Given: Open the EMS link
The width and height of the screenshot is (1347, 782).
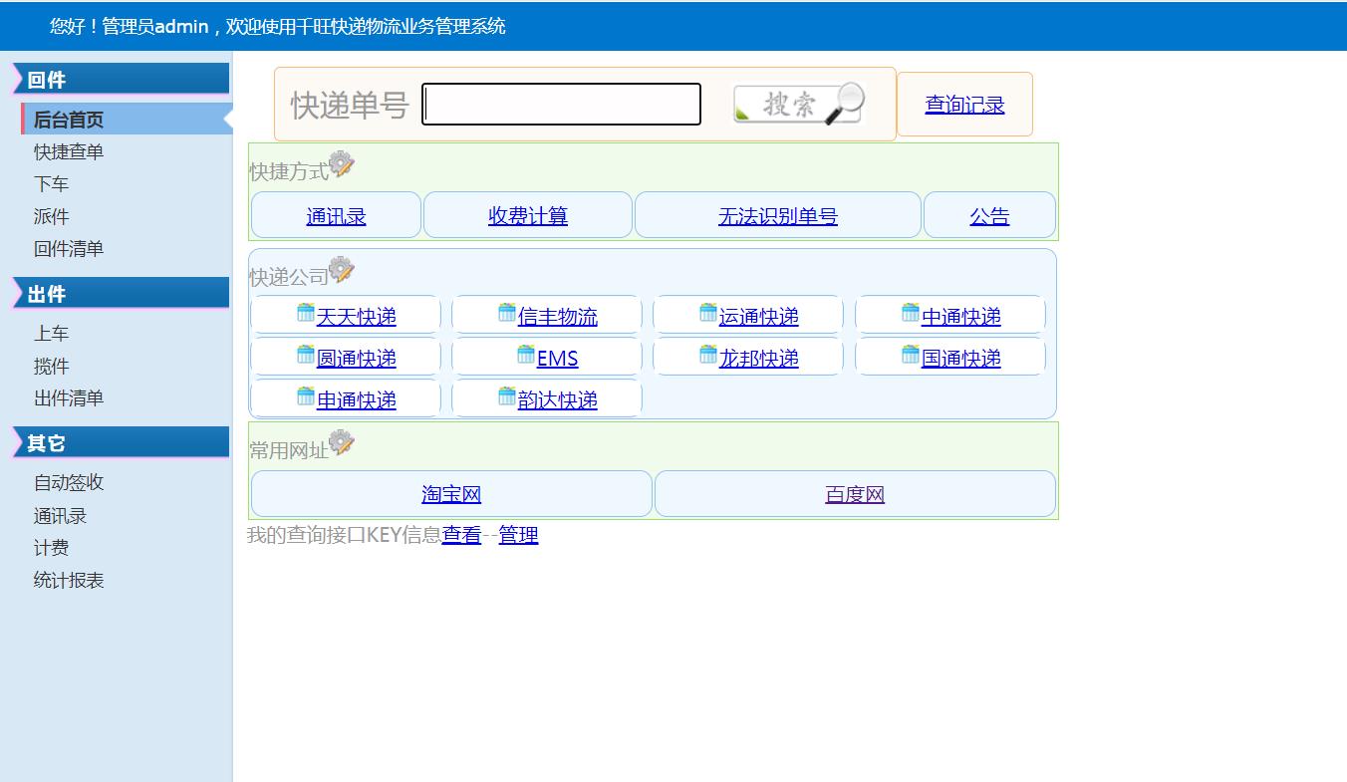Looking at the screenshot, I should 558,359.
